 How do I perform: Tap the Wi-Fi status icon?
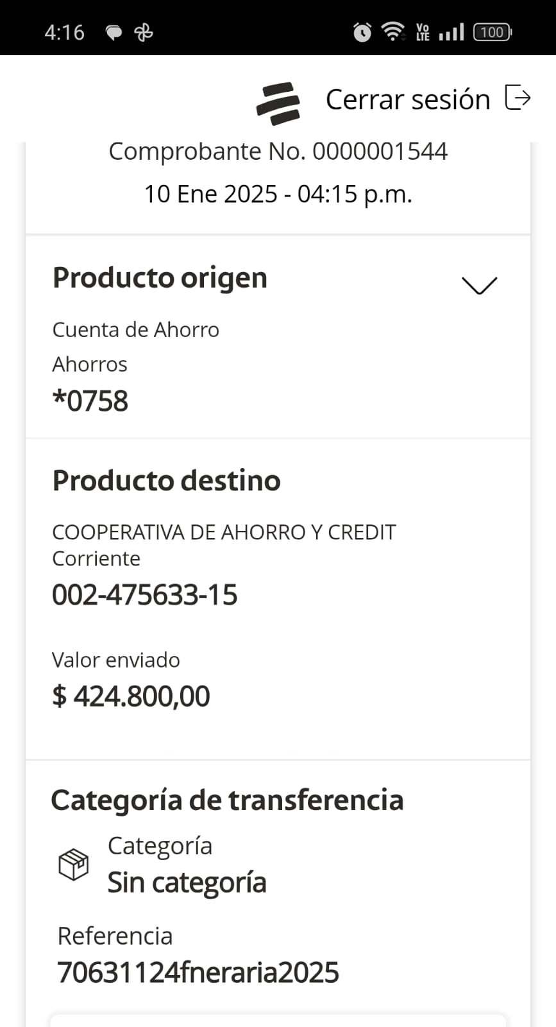[x=392, y=31]
